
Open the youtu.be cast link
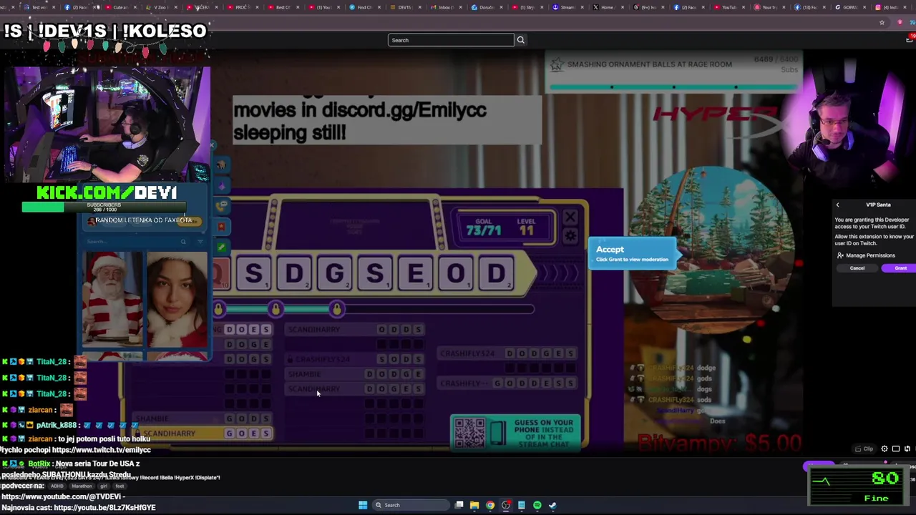pos(104,508)
